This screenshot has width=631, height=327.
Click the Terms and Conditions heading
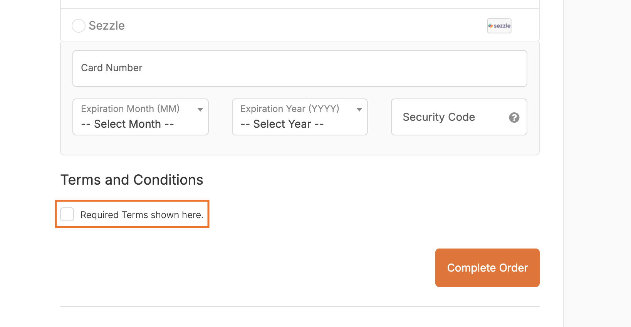click(x=132, y=180)
